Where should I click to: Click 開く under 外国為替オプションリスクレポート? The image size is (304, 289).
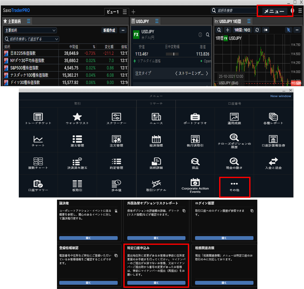(156, 238)
